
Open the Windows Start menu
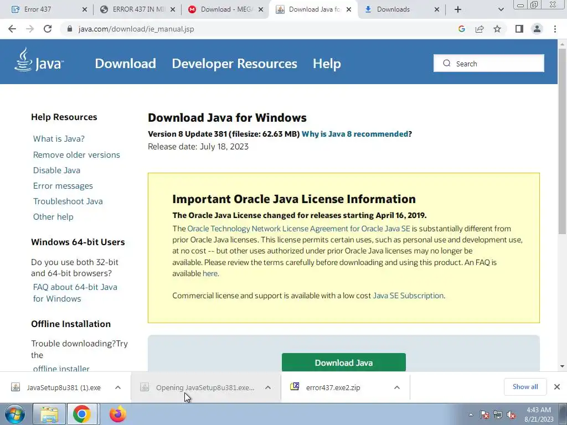[15, 414]
